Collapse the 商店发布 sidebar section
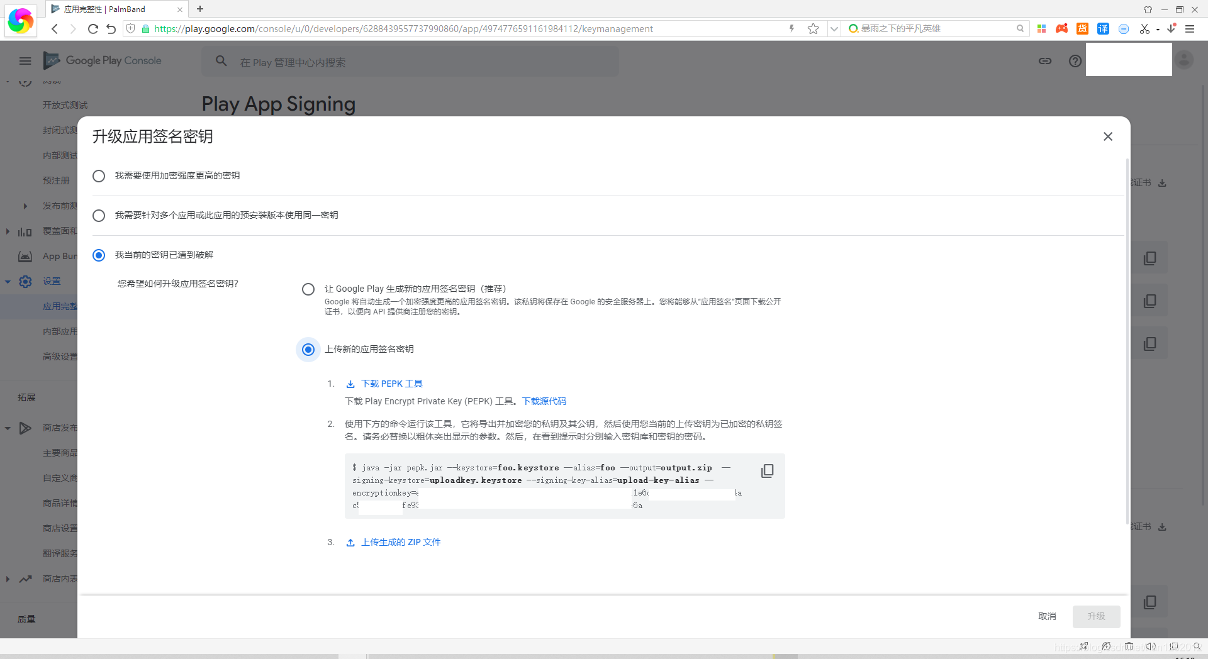 [8, 428]
